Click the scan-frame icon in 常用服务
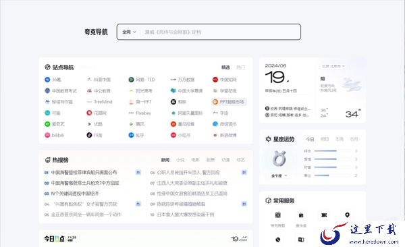This screenshot has height=247, width=405. [x=278, y=215]
